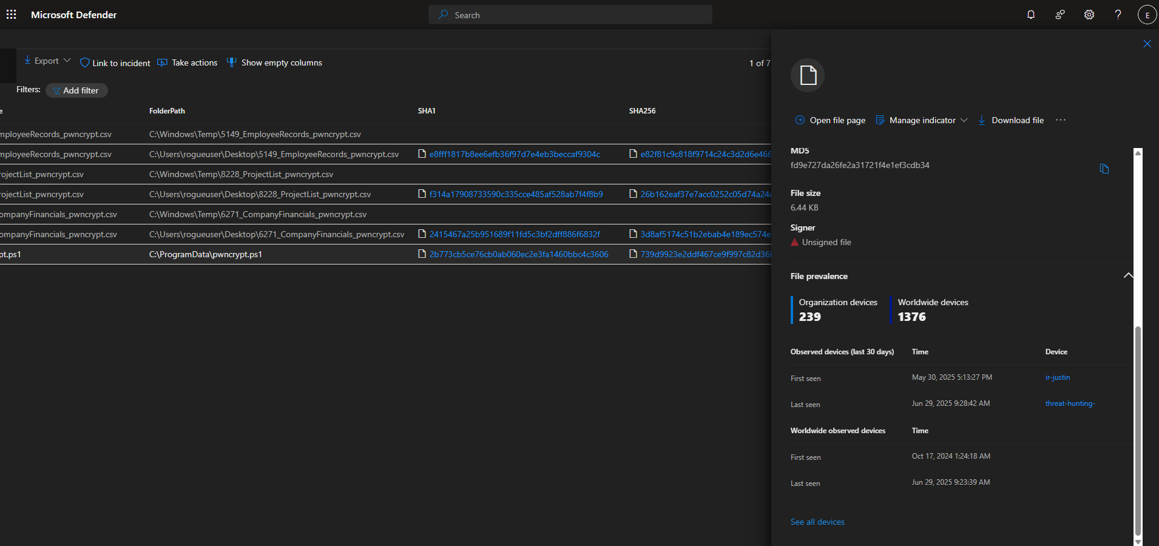
Task: Click file icon beside SHA1 f314a17908733590c335cce485af528ab7f4f8b9
Action: tap(422, 194)
